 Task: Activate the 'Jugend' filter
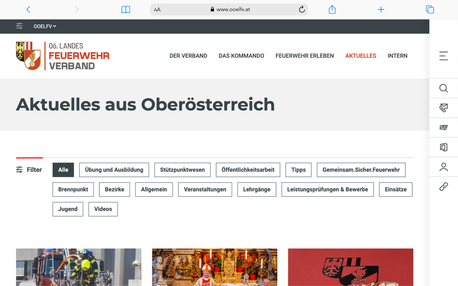coord(68,209)
